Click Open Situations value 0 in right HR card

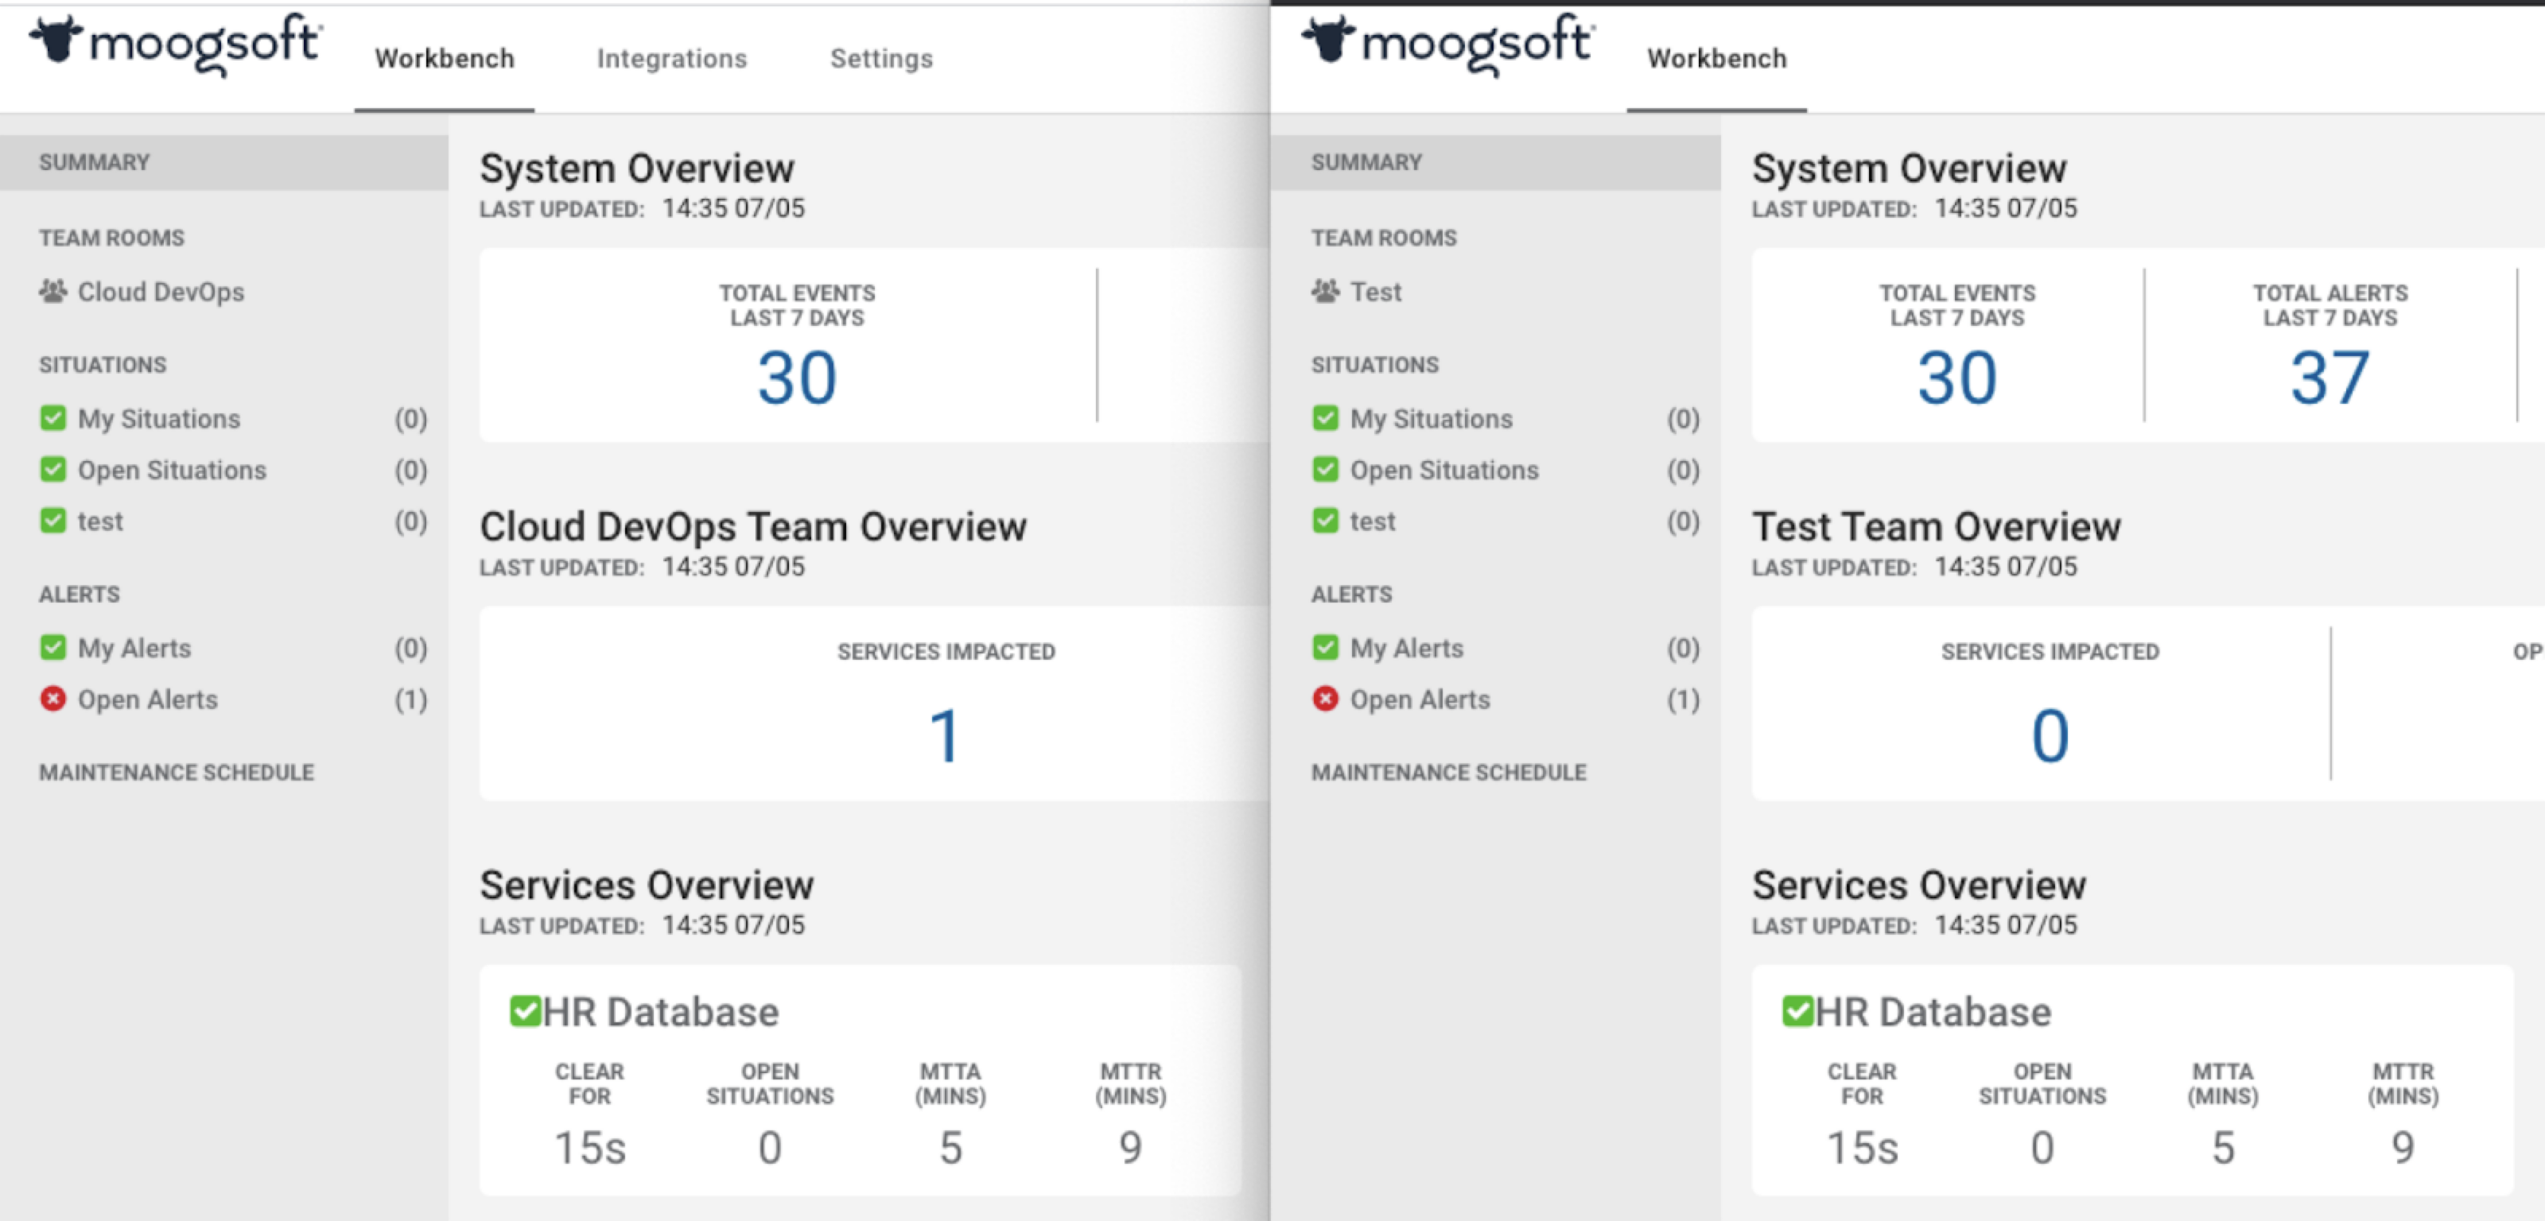click(x=2042, y=1148)
